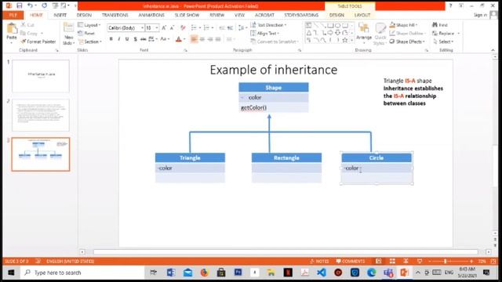Open the Text Direction dropdown
This screenshot has height=282, width=502.
coord(268,25)
